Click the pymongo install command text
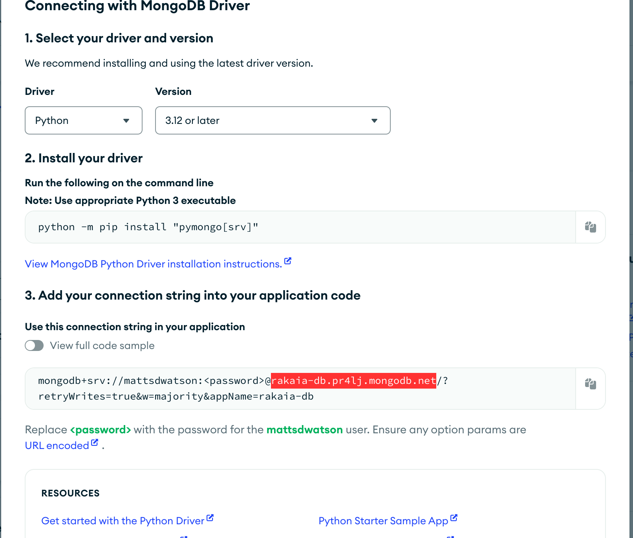Viewport: 633px width, 538px height. (x=148, y=227)
